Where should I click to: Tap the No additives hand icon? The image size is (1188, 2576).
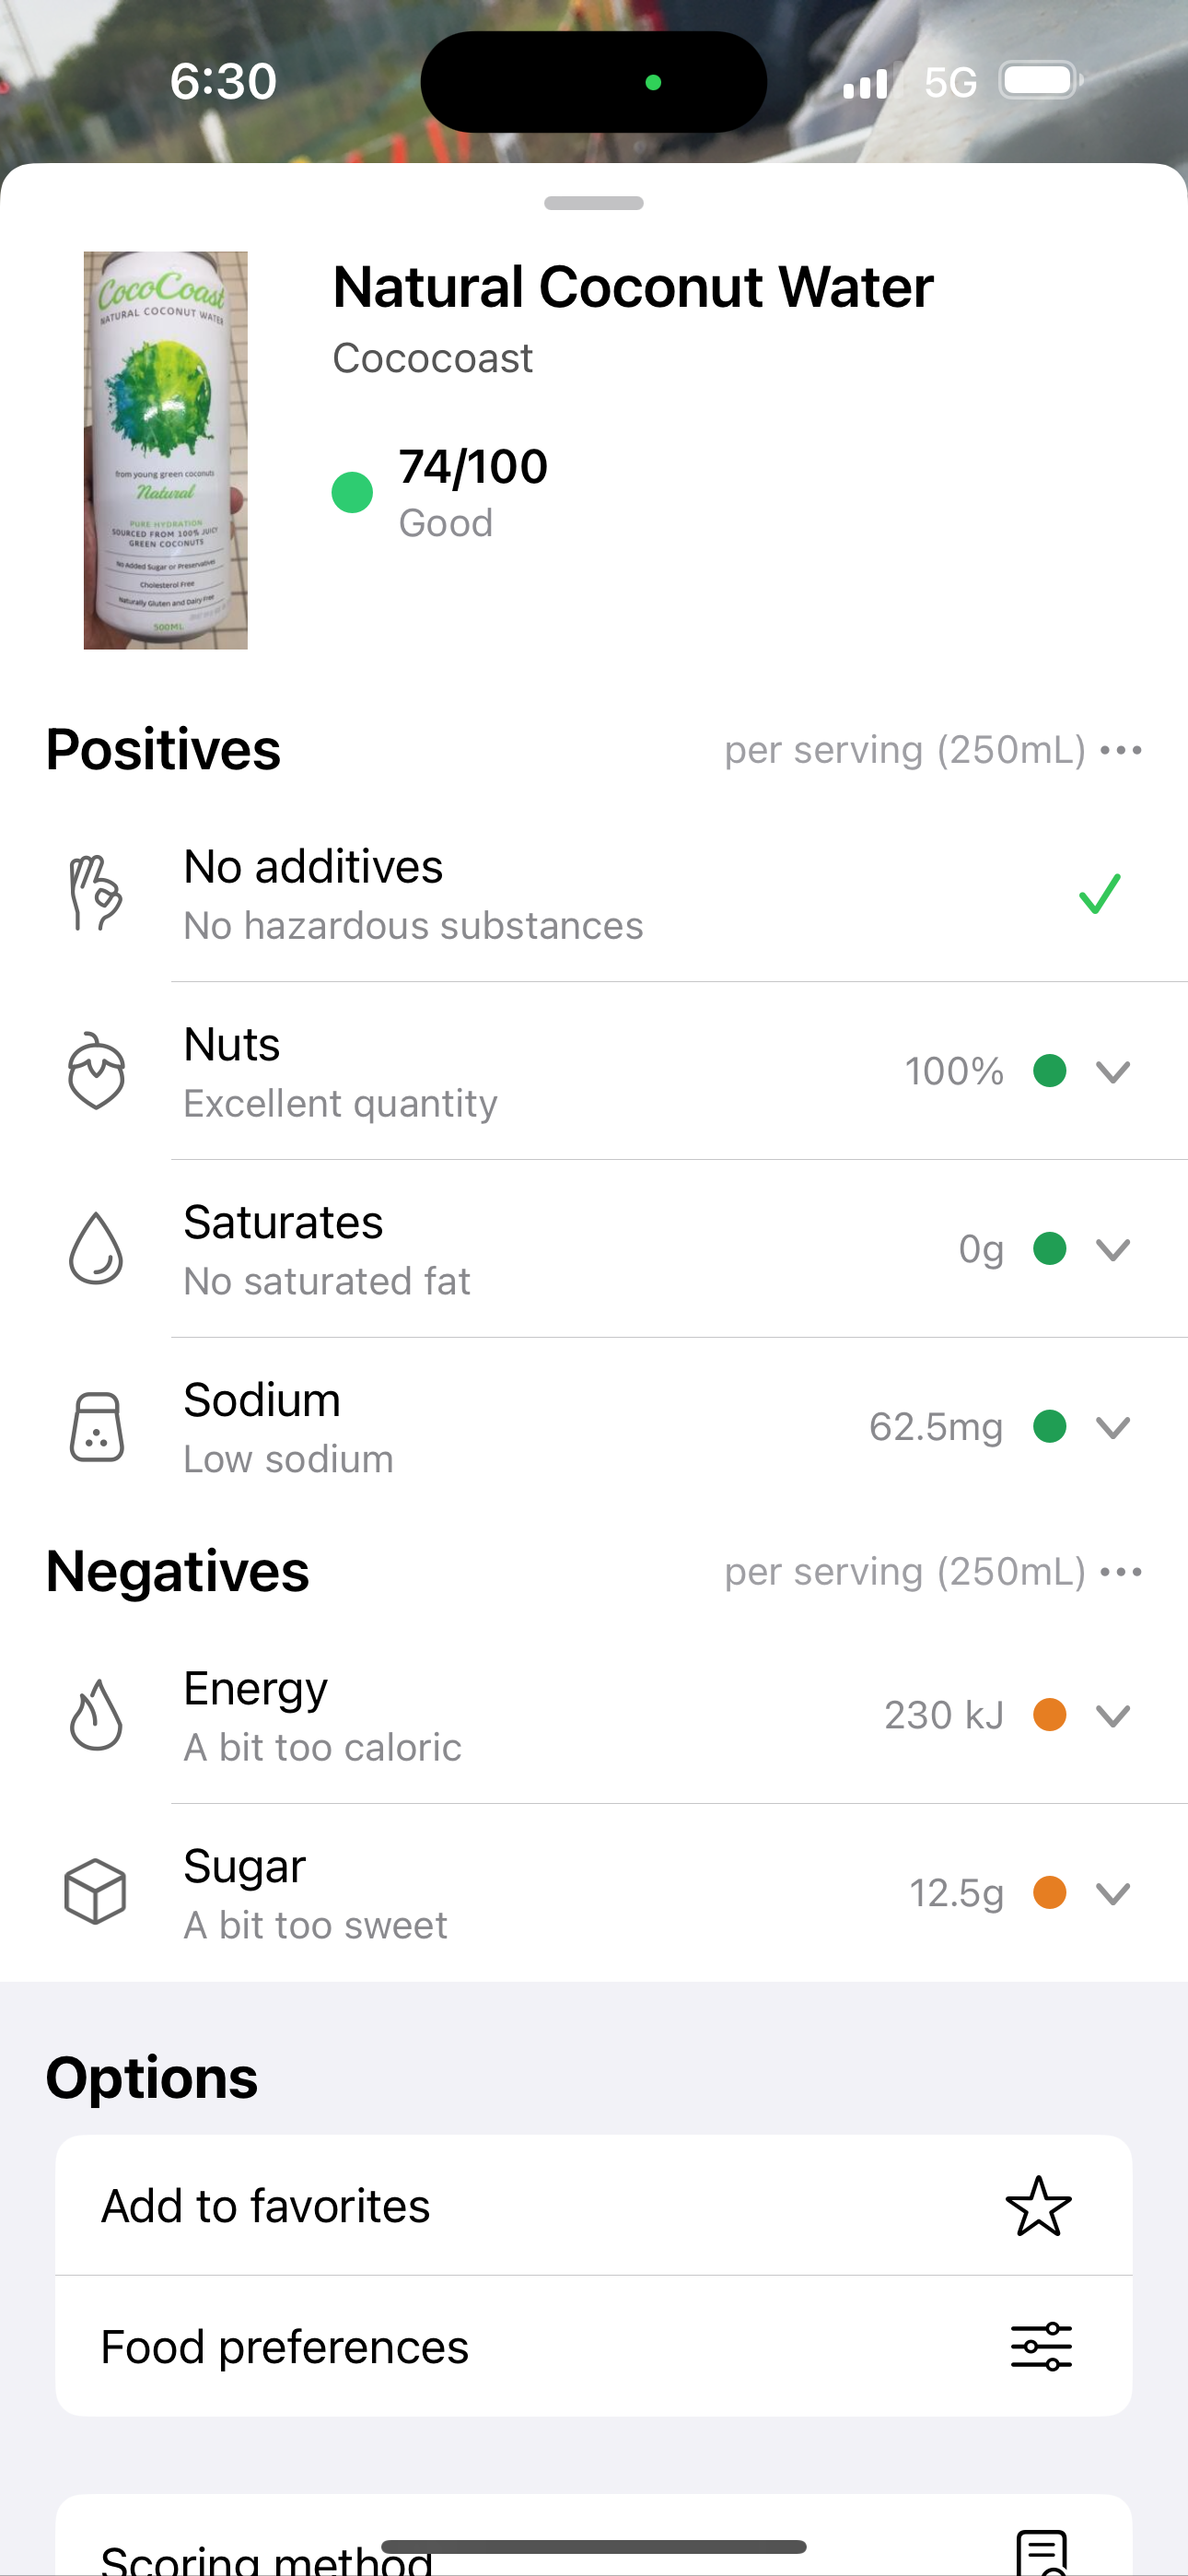[x=96, y=893]
